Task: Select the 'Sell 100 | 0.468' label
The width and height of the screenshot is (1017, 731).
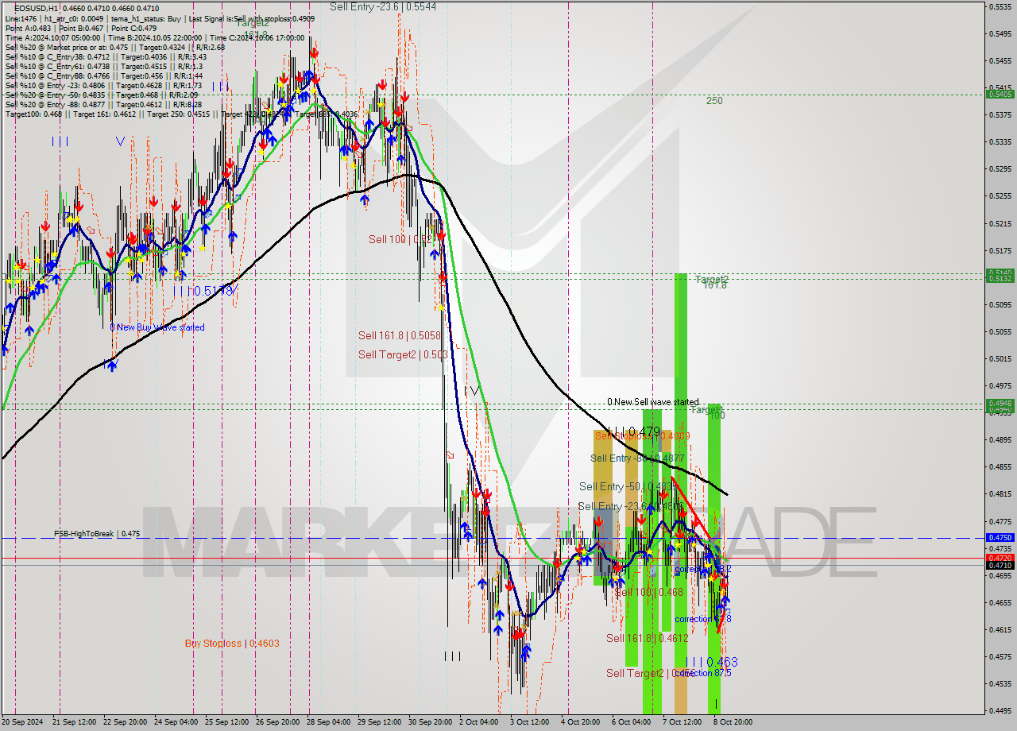Action: (x=649, y=592)
